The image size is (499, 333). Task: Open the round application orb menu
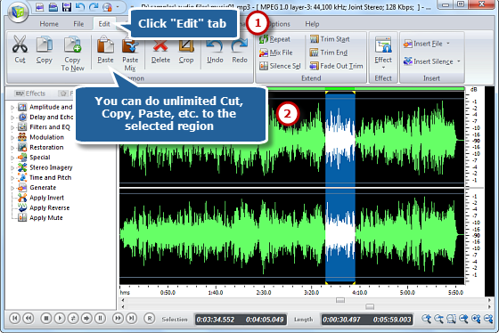coord(18,12)
